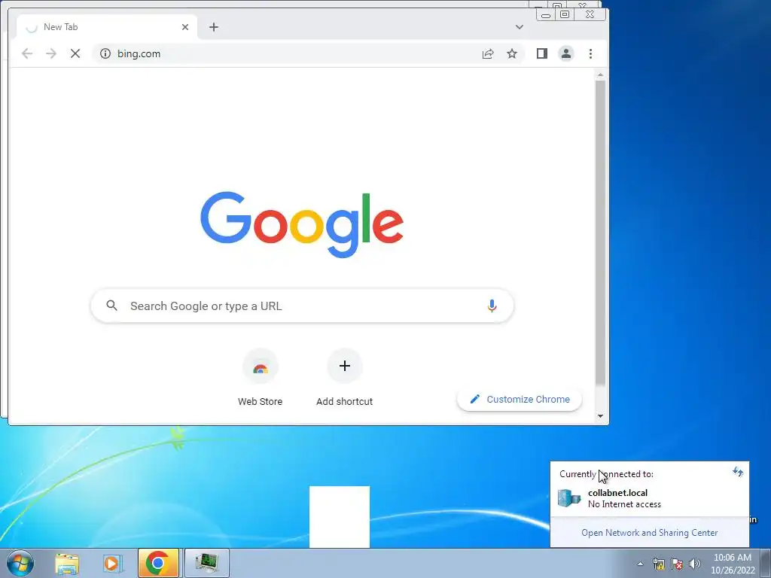Click the Search Google or type a URL box
Image resolution: width=771 pixels, height=578 pixels.
(x=302, y=306)
